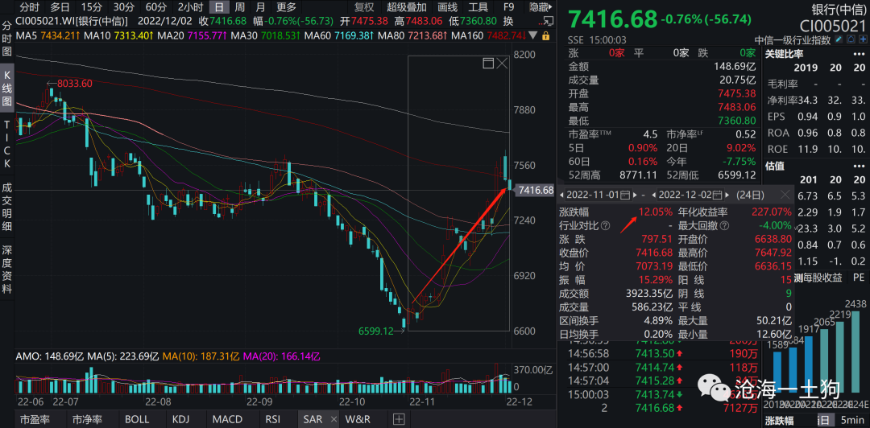Click help icon beside 行业对比

coord(605,226)
